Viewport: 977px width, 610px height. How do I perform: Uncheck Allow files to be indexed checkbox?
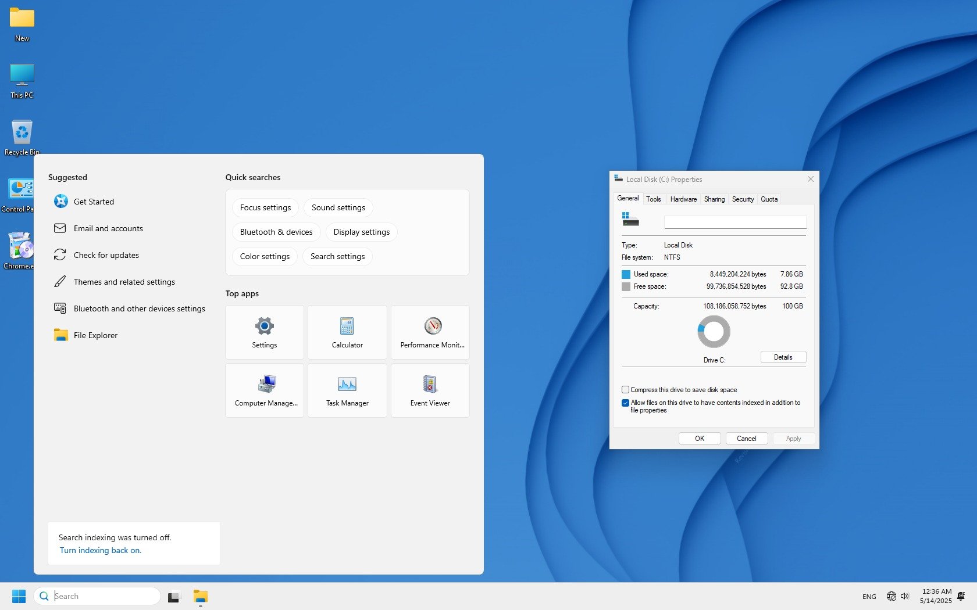[626, 403]
